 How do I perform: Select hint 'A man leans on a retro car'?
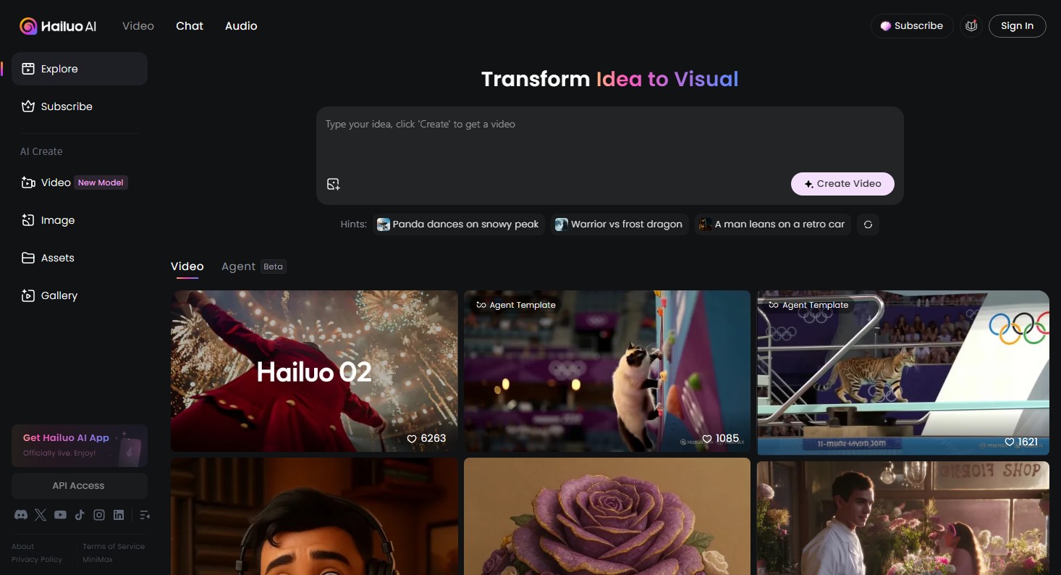(x=772, y=224)
